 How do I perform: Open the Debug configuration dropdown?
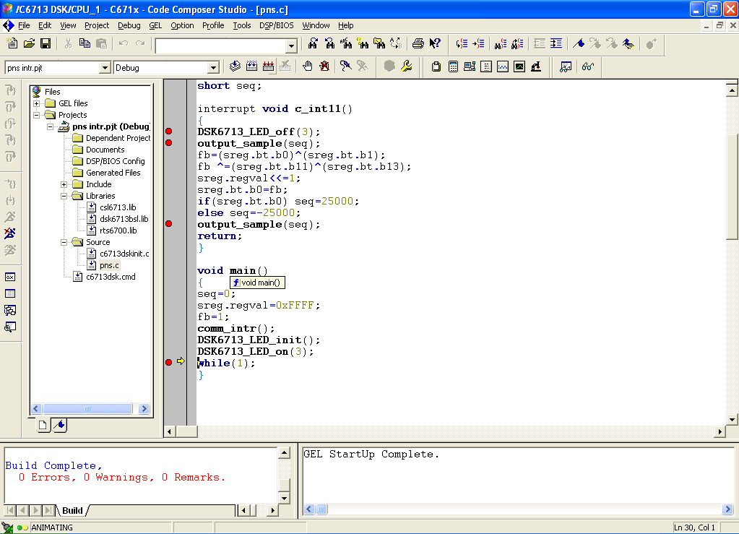click(x=214, y=68)
